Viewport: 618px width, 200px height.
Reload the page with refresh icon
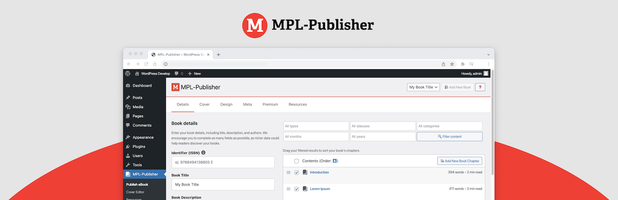coord(146,64)
